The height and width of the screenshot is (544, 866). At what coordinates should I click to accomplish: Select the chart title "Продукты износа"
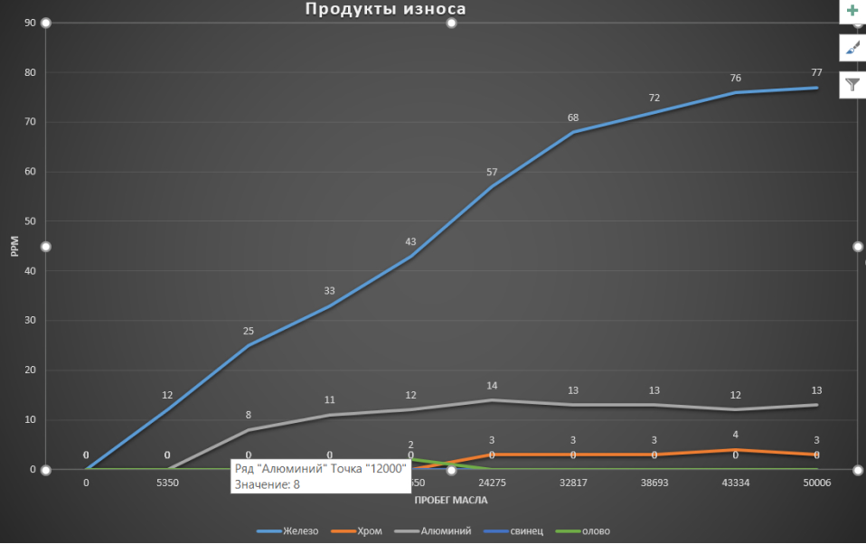385,10
